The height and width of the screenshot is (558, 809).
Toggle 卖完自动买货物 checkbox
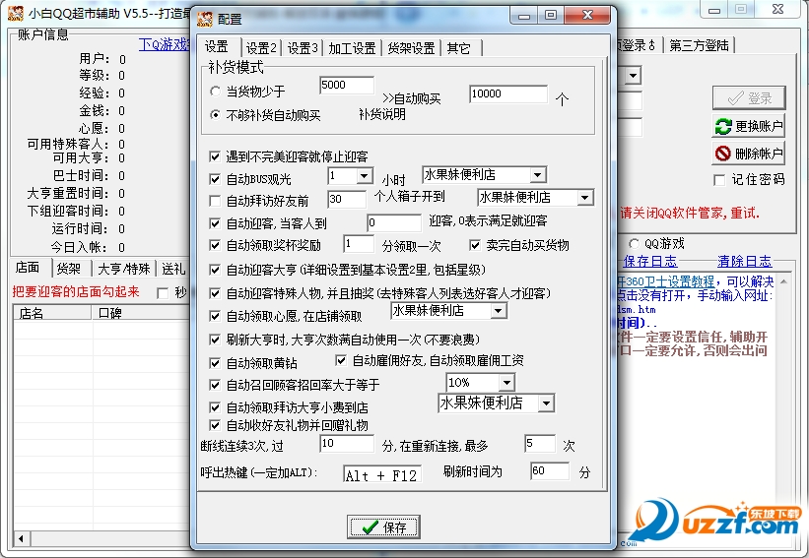coord(475,245)
